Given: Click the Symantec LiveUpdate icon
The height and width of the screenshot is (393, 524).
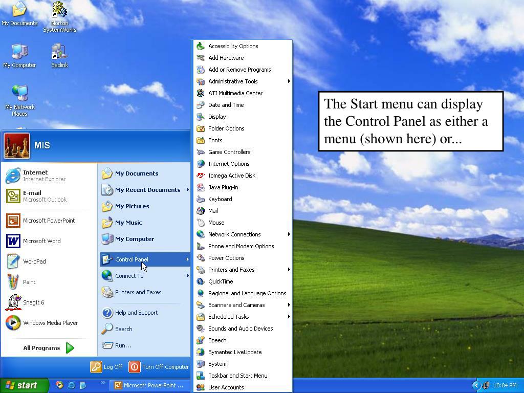Looking at the screenshot, I should (x=201, y=352).
